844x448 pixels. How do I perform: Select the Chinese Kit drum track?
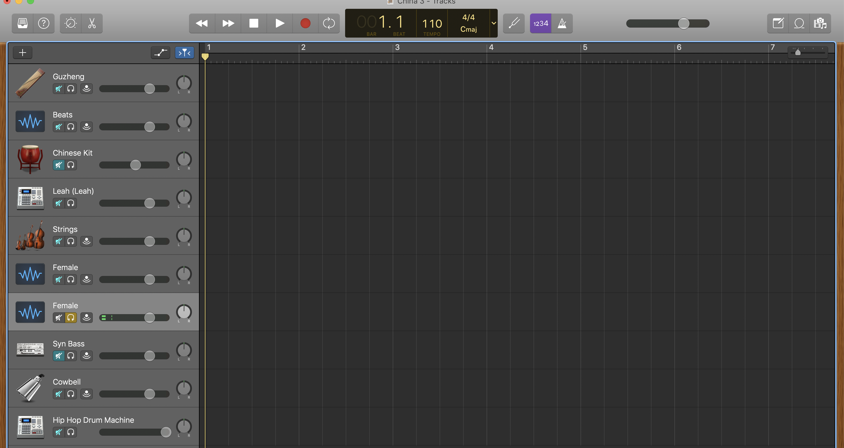[72, 153]
